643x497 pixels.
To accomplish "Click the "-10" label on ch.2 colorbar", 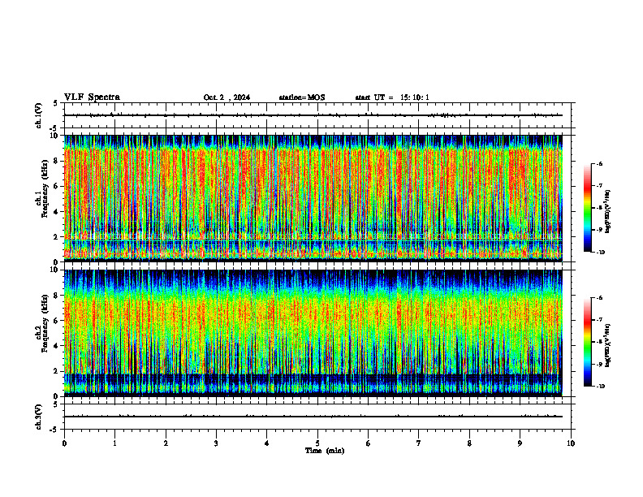I will pos(601,386).
